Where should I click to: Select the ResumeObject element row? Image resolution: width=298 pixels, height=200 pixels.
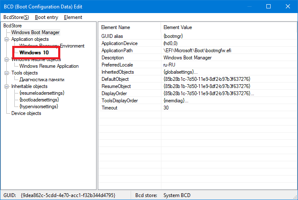[198, 86]
